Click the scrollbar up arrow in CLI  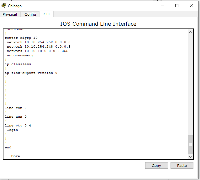[190, 32]
